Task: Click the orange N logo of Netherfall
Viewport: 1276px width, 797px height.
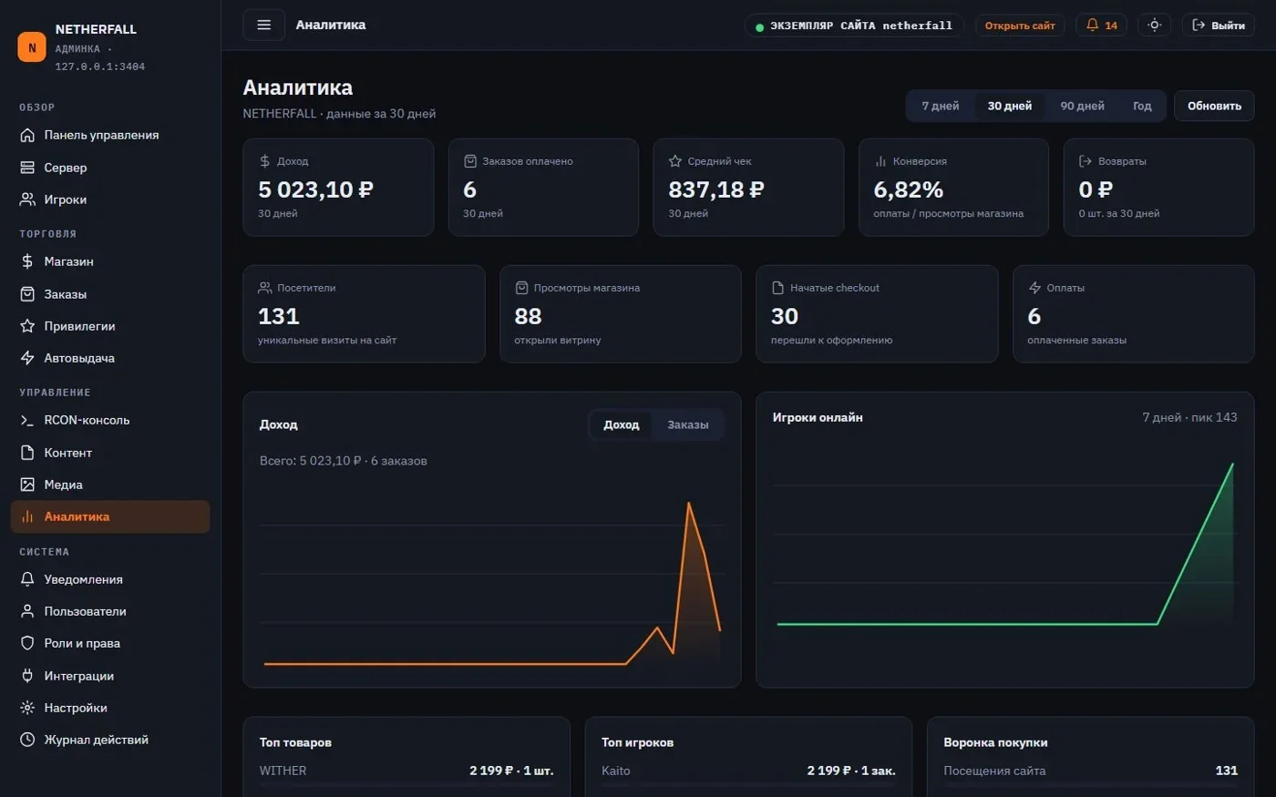Action: [x=32, y=47]
